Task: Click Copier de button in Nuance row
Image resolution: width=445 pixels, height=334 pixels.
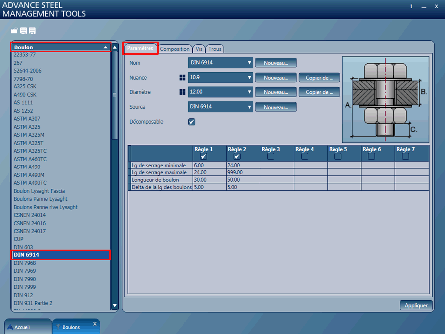Action: coord(319,78)
